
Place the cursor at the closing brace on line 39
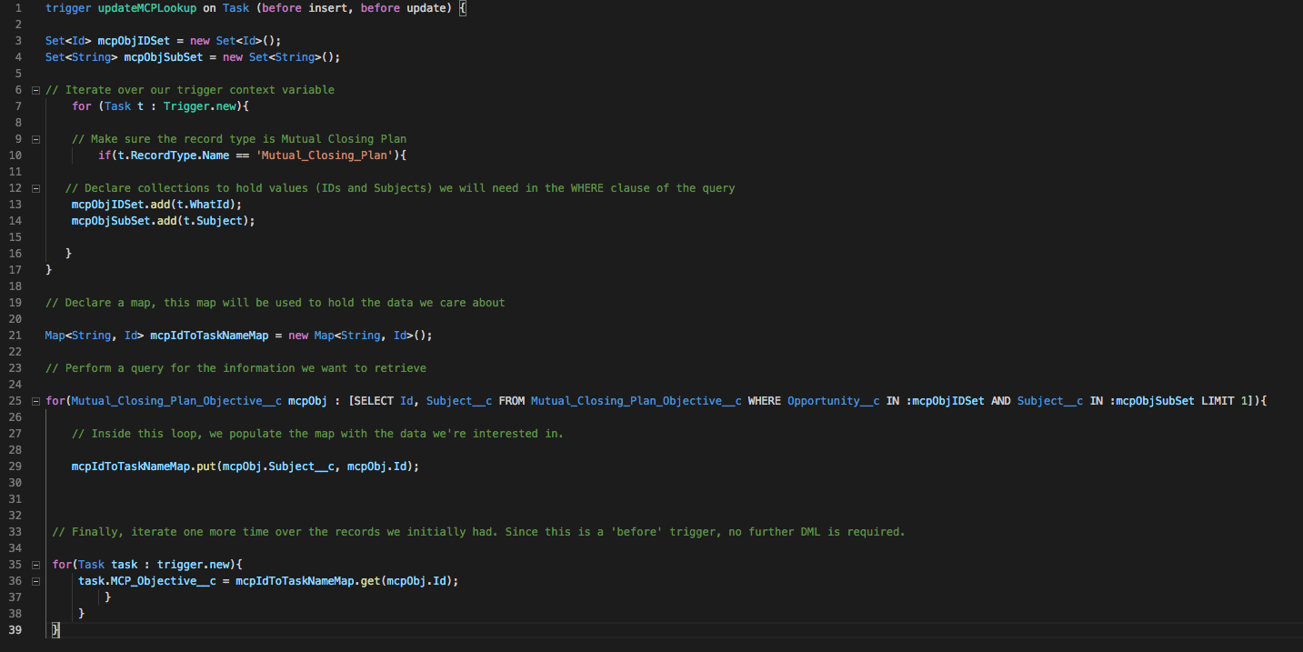(x=55, y=629)
